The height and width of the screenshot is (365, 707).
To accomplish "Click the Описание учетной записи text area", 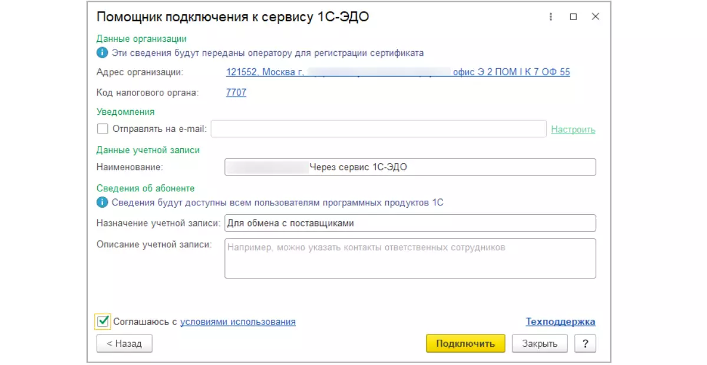I will [410, 258].
